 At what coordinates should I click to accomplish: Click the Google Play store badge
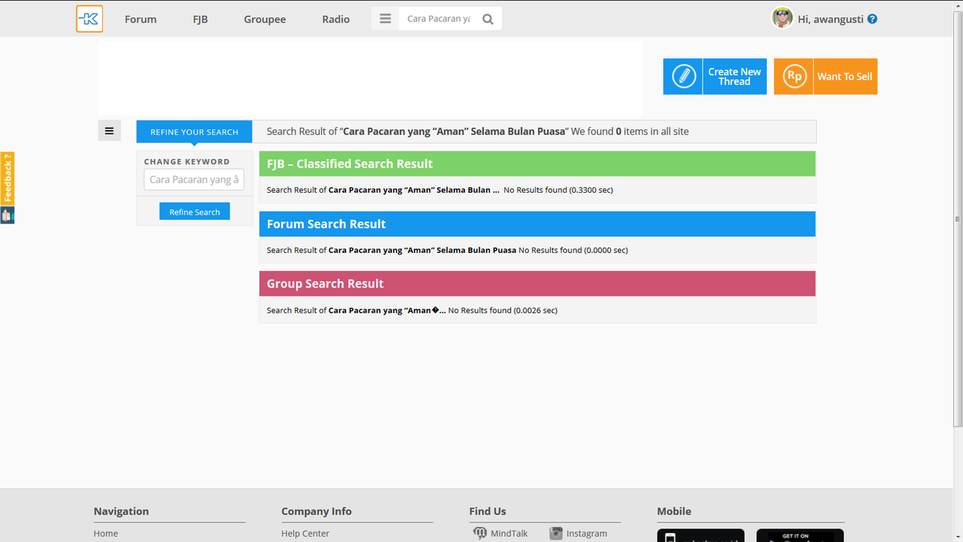click(800, 535)
